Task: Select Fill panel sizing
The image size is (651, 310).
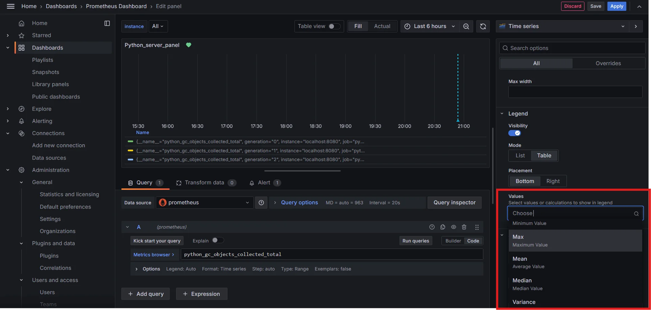Action: point(358,26)
